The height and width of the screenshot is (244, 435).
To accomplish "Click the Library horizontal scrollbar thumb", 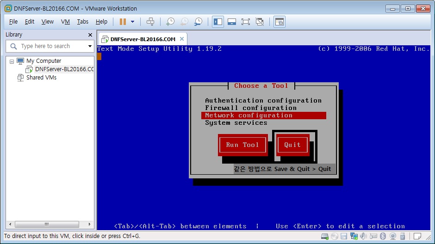I will point(47,224).
